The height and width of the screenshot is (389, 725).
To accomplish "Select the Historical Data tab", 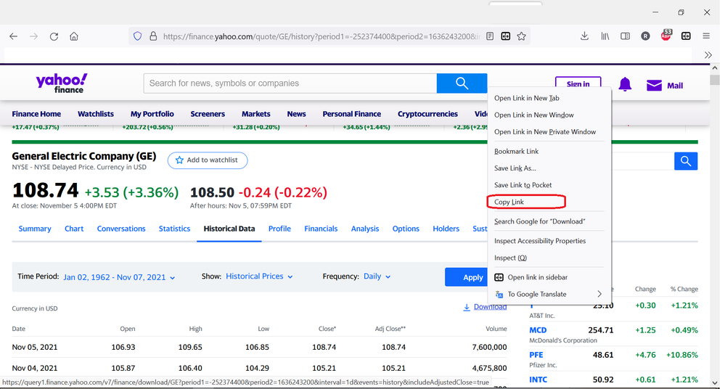I will [229, 229].
